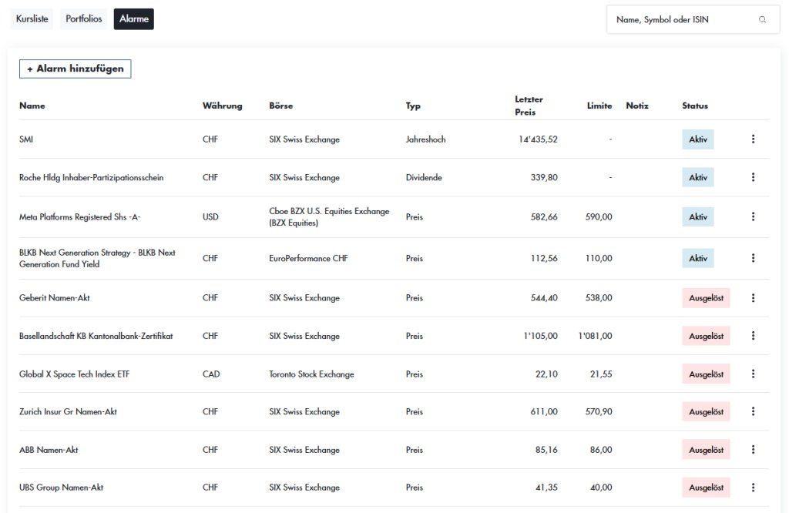Image resolution: width=789 pixels, height=513 pixels.
Task: Switch to the Portfolios tab
Action: (x=83, y=19)
